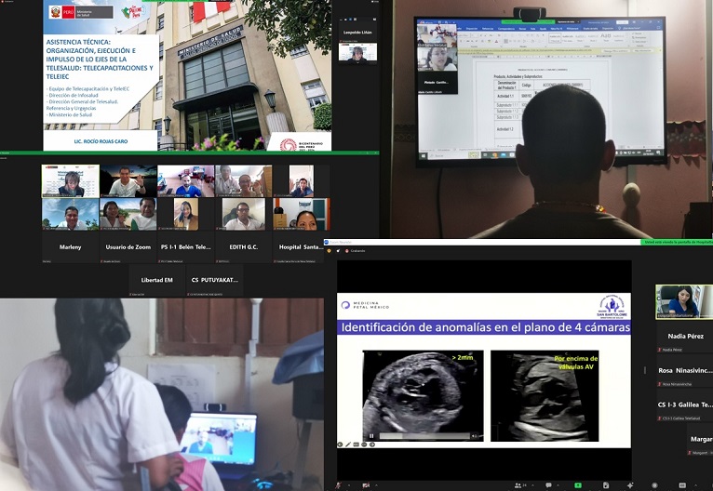Select highlighted presenter video with Ministerio slide background
The height and width of the screenshot is (491, 713).
71,180
